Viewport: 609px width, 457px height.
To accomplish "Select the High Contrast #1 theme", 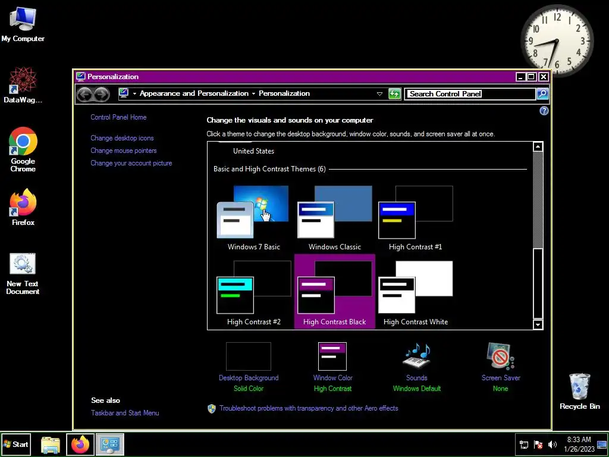I will (x=415, y=218).
